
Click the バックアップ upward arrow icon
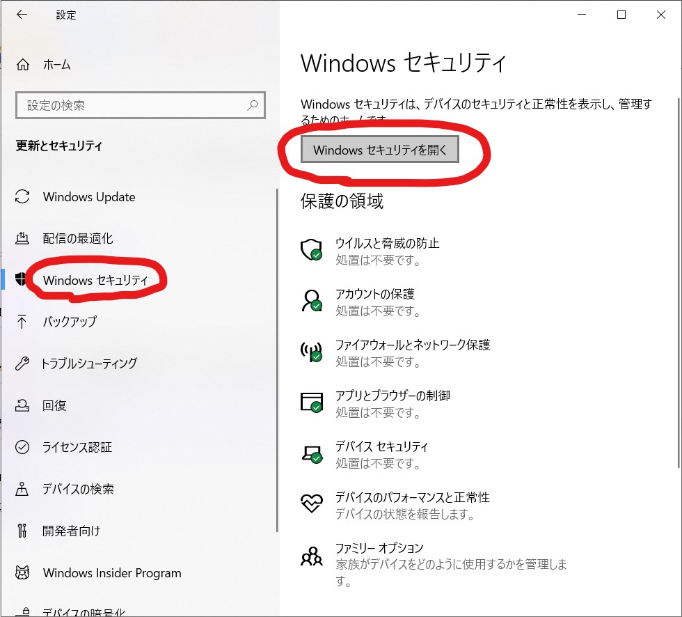(22, 322)
